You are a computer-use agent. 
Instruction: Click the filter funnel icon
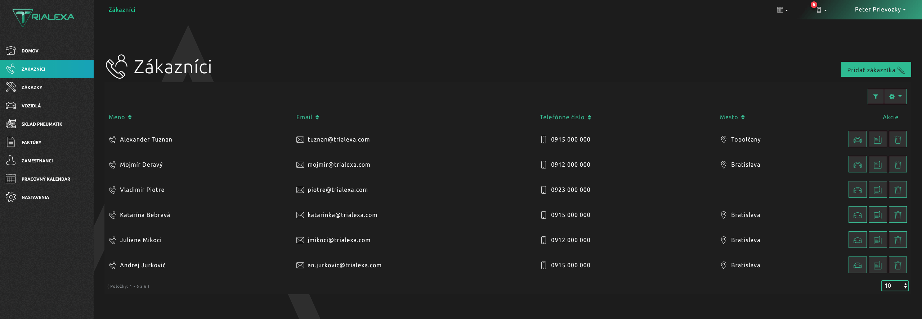(x=876, y=97)
